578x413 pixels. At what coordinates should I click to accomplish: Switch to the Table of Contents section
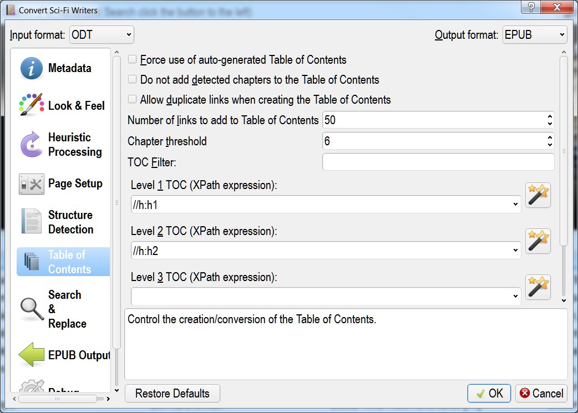(63, 262)
